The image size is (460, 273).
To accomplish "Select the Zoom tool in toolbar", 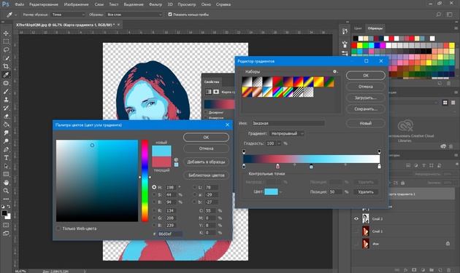I will [x=6, y=191].
